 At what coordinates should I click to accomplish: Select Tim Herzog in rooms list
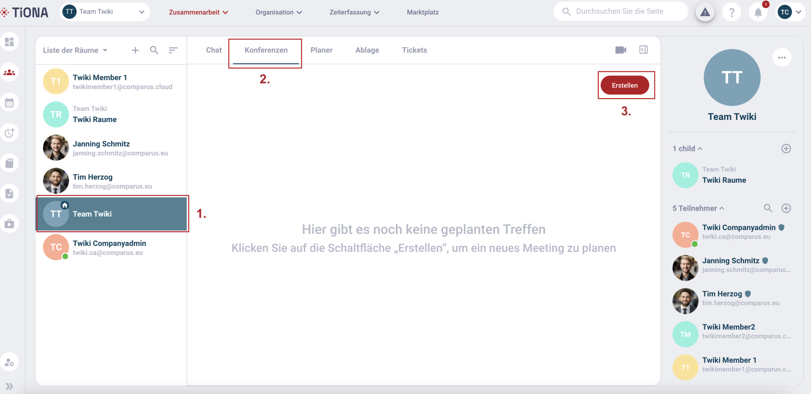[x=111, y=181]
